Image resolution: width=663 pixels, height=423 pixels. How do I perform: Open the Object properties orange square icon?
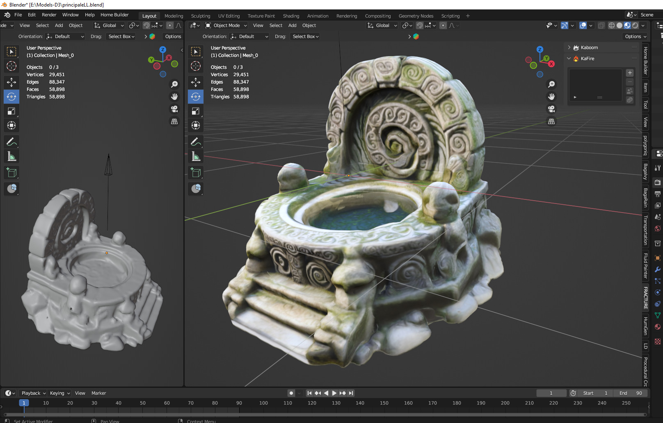coord(658,258)
